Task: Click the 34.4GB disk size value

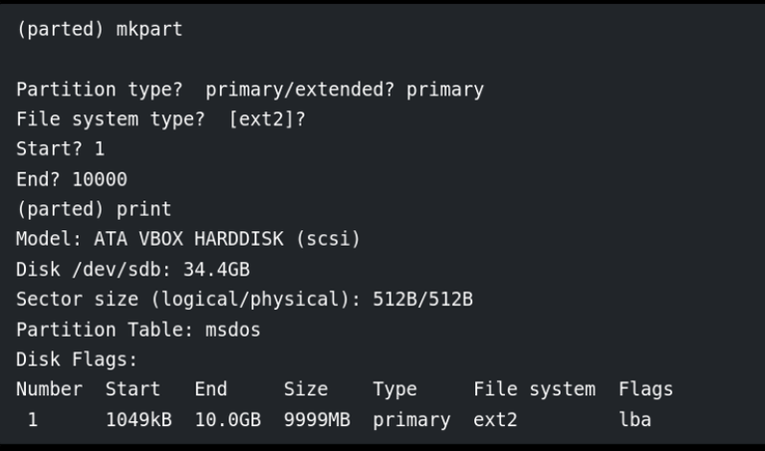Action: (x=216, y=270)
